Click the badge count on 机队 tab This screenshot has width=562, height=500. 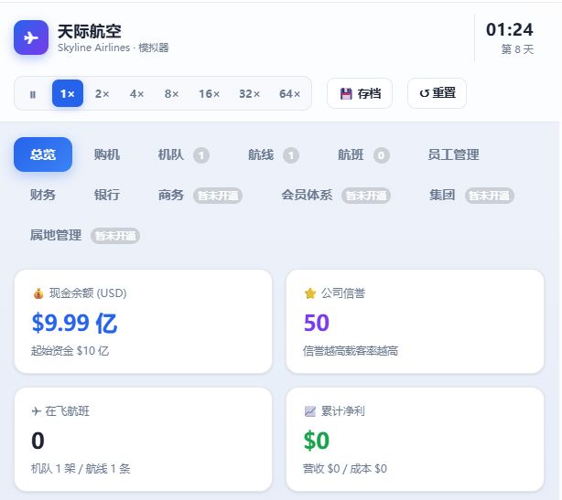tap(201, 155)
